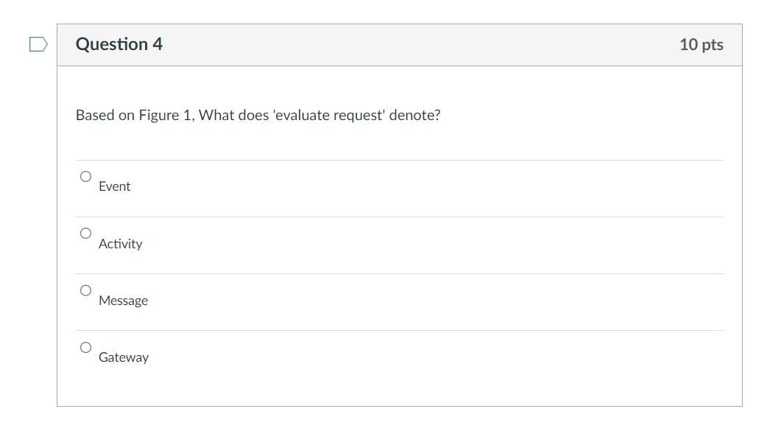767x434 pixels.
Task: Select the Activity radio button
Action: [x=85, y=233]
